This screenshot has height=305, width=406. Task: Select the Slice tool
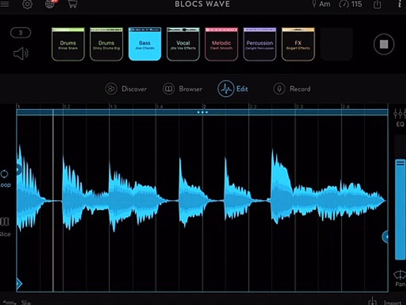point(5,227)
